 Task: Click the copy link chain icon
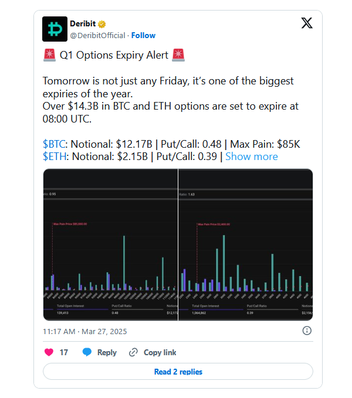click(133, 352)
